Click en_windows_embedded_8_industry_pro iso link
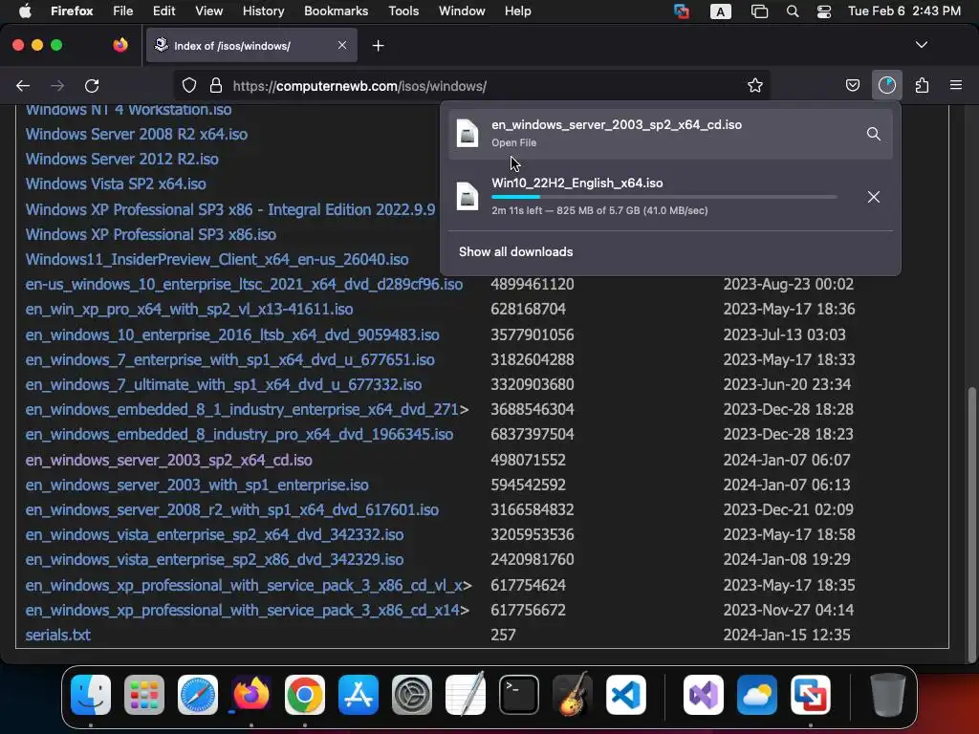The image size is (979, 734). [239, 435]
